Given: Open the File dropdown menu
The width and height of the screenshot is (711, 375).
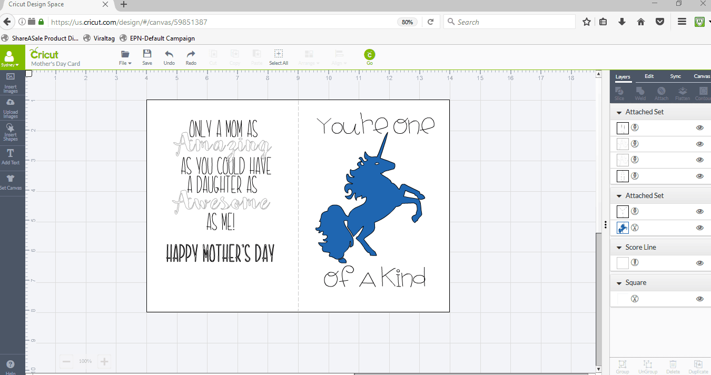Looking at the screenshot, I should (125, 57).
